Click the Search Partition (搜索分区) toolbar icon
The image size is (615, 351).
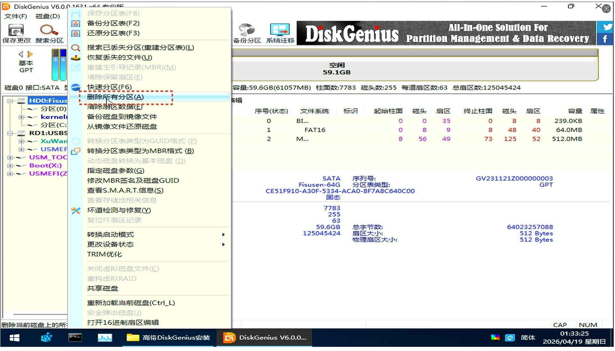pos(49,33)
